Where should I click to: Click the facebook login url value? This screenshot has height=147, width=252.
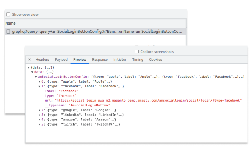pos(148,101)
